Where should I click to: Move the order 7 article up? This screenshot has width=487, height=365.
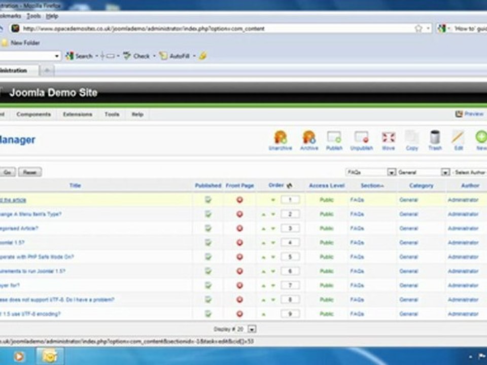pos(263,286)
